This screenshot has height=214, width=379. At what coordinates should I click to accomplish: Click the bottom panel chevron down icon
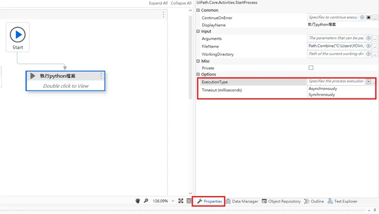tap(369, 210)
